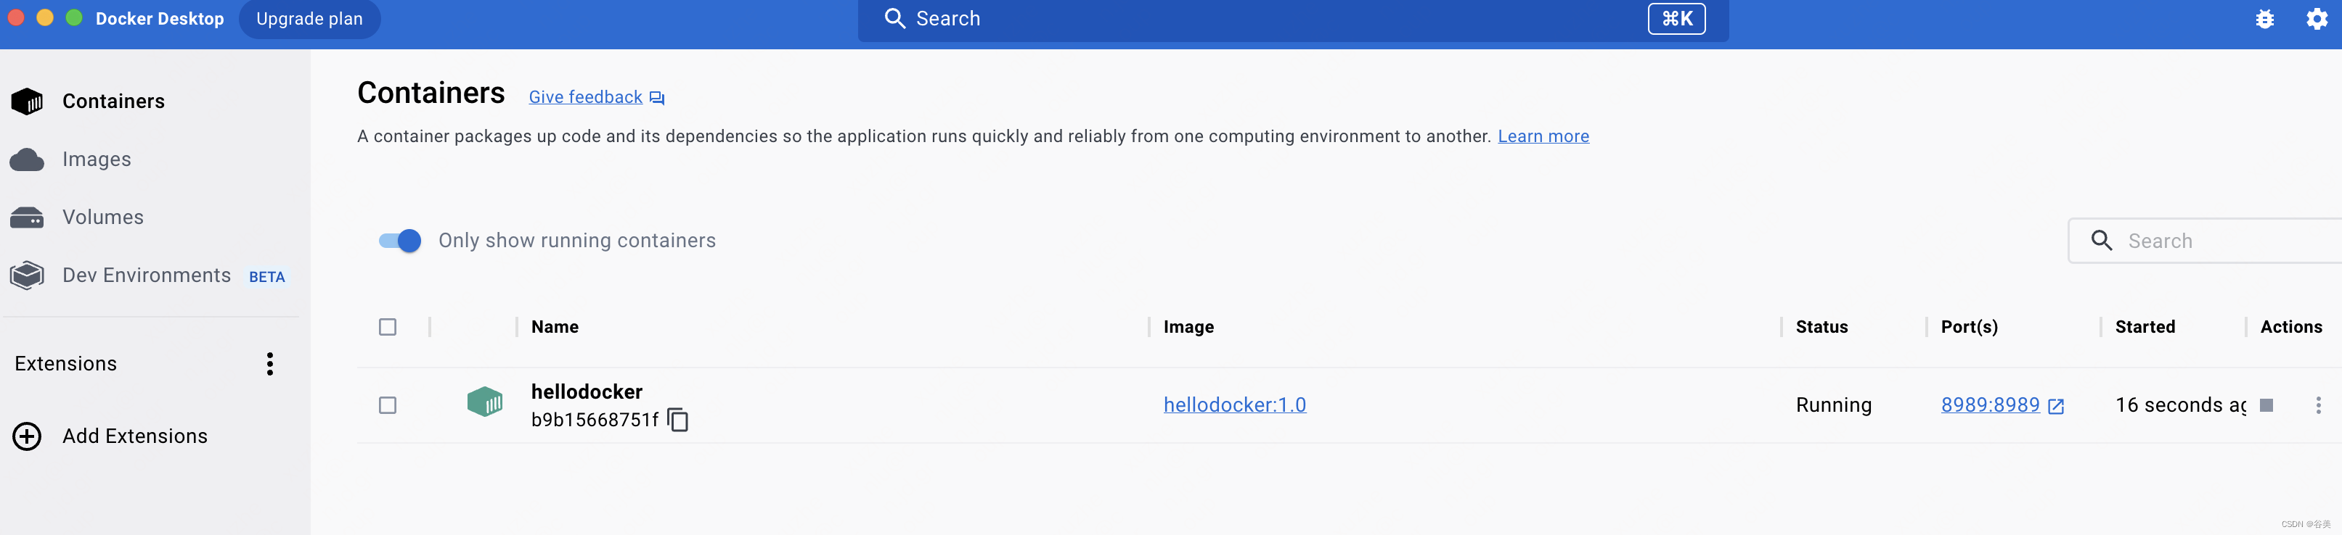
Task: Click hellodocker container icon
Action: [484, 401]
